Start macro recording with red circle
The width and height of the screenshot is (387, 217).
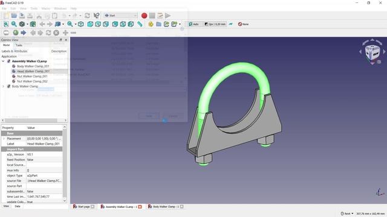tap(144, 16)
